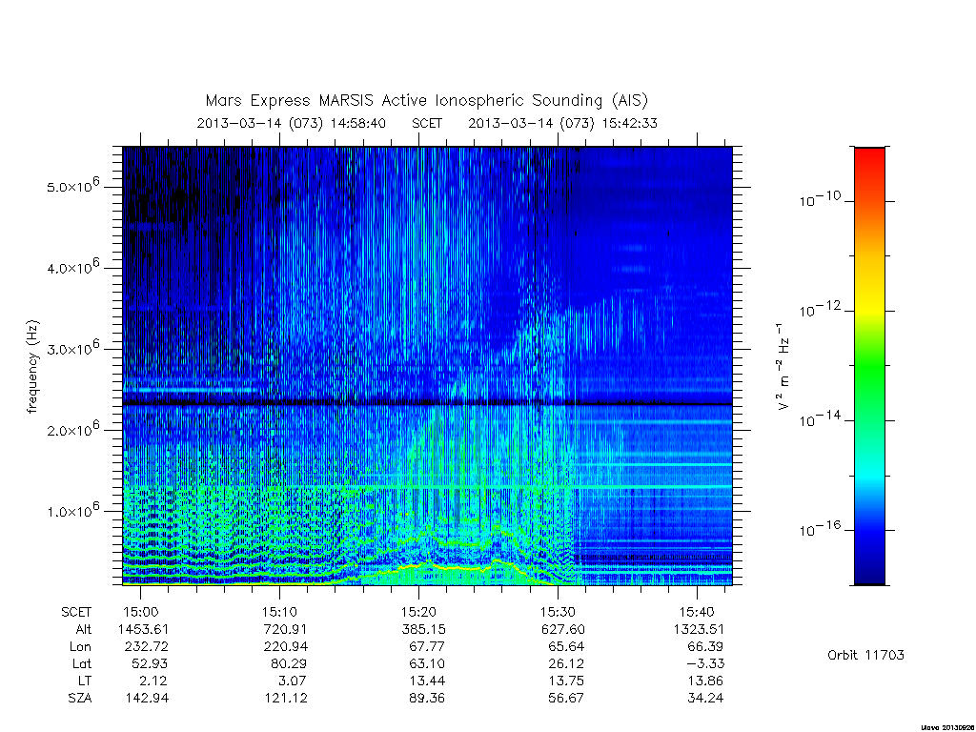Click the 3.0×10⁶ frequency tick label
Screen dimensions: 976x732
pos(72,348)
